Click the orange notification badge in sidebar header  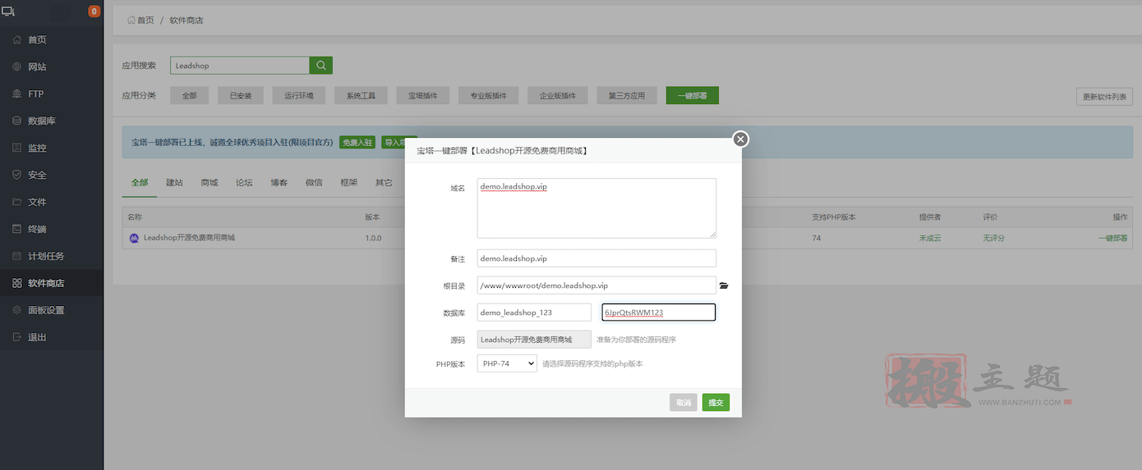[x=94, y=11]
